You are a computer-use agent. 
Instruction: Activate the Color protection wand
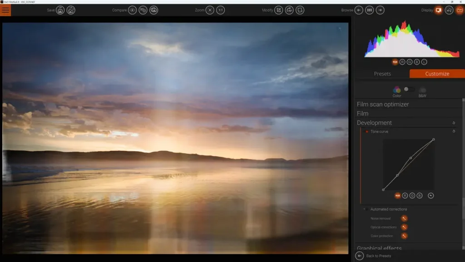tap(404, 236)
